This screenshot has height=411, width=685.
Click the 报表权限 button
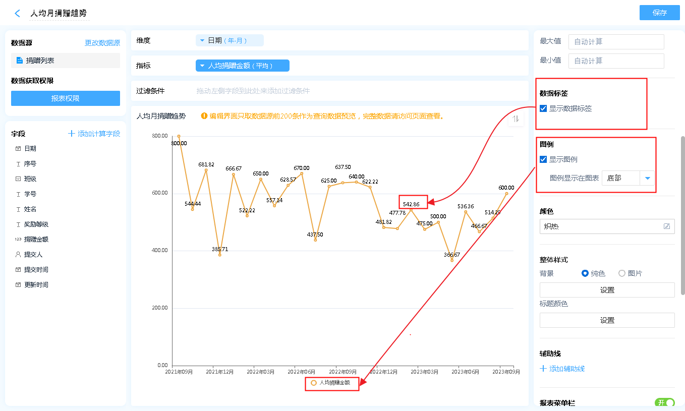click(x=66, y=98)
